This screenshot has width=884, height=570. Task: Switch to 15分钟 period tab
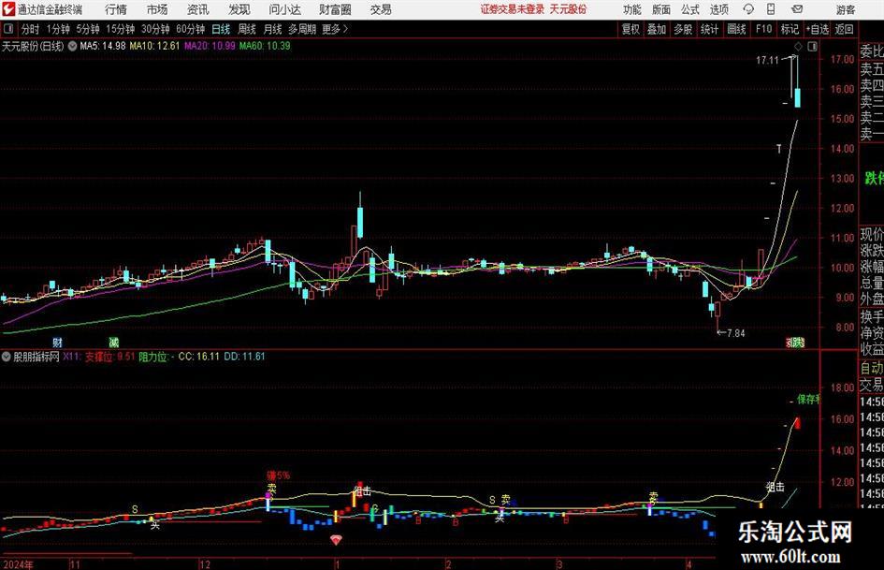120,29
